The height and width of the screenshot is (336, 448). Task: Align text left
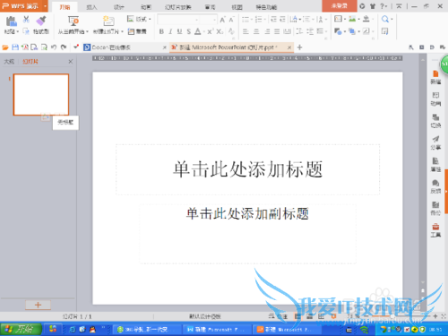click(x=246, y=31)
